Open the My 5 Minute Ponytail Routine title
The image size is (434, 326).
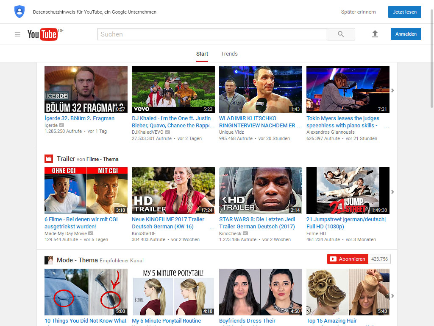[x=166, y=321]
